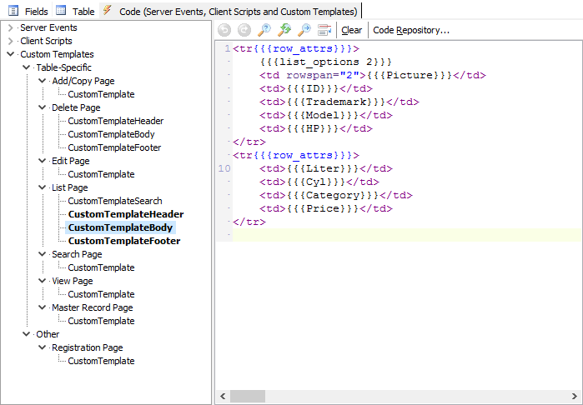Viewport: 583px width, 405px height.
Task: Switch to the Table tab
Action: [83, 12]
